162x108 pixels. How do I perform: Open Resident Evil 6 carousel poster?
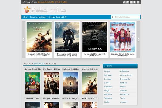39,37
